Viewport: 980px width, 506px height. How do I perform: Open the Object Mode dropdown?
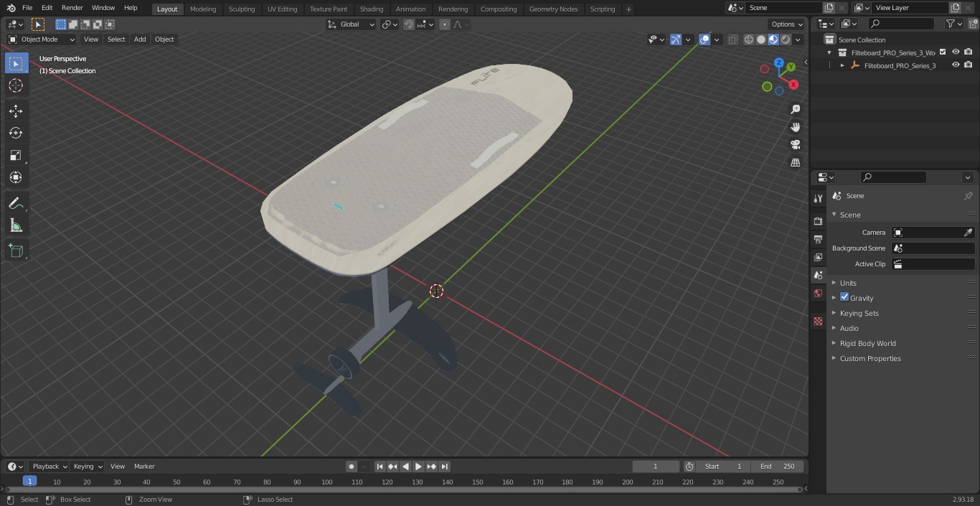pos(41,39)
